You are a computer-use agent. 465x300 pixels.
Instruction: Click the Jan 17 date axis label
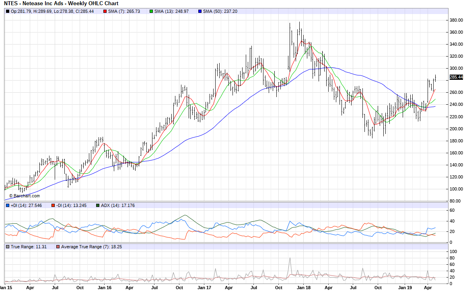tap(204, 288)
